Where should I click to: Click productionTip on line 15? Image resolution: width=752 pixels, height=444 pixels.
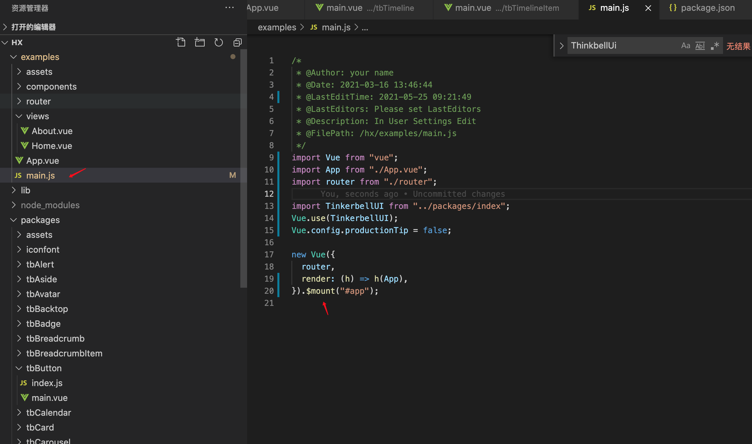tap(376, 230)
